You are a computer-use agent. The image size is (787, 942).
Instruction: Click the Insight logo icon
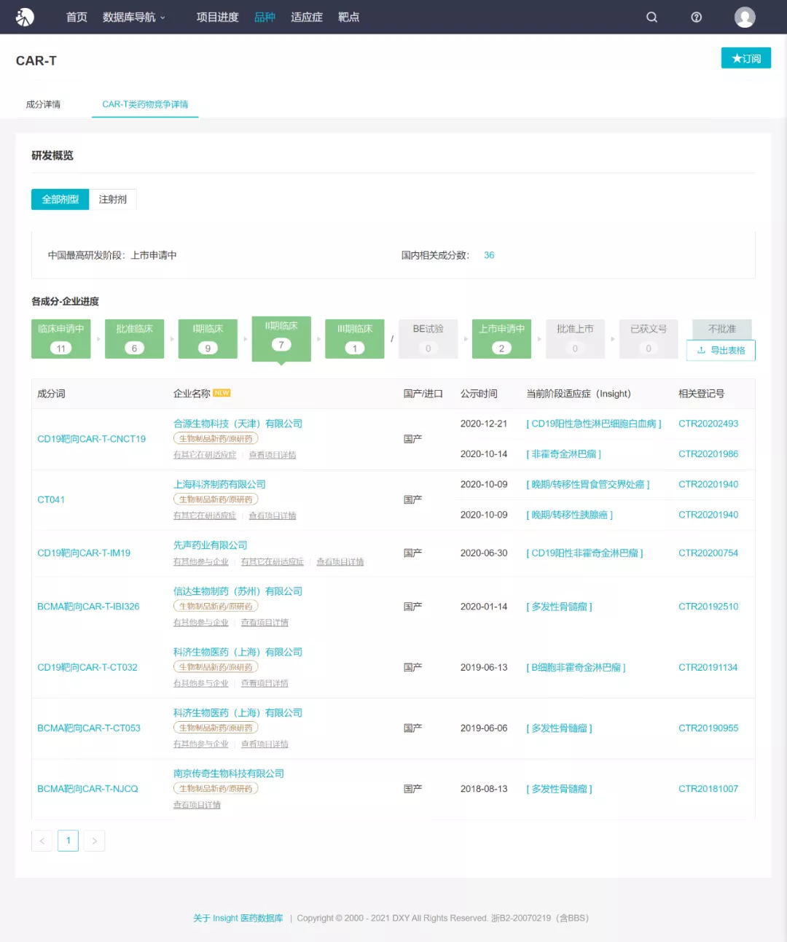pyautogui.click(x=25, y=17)
